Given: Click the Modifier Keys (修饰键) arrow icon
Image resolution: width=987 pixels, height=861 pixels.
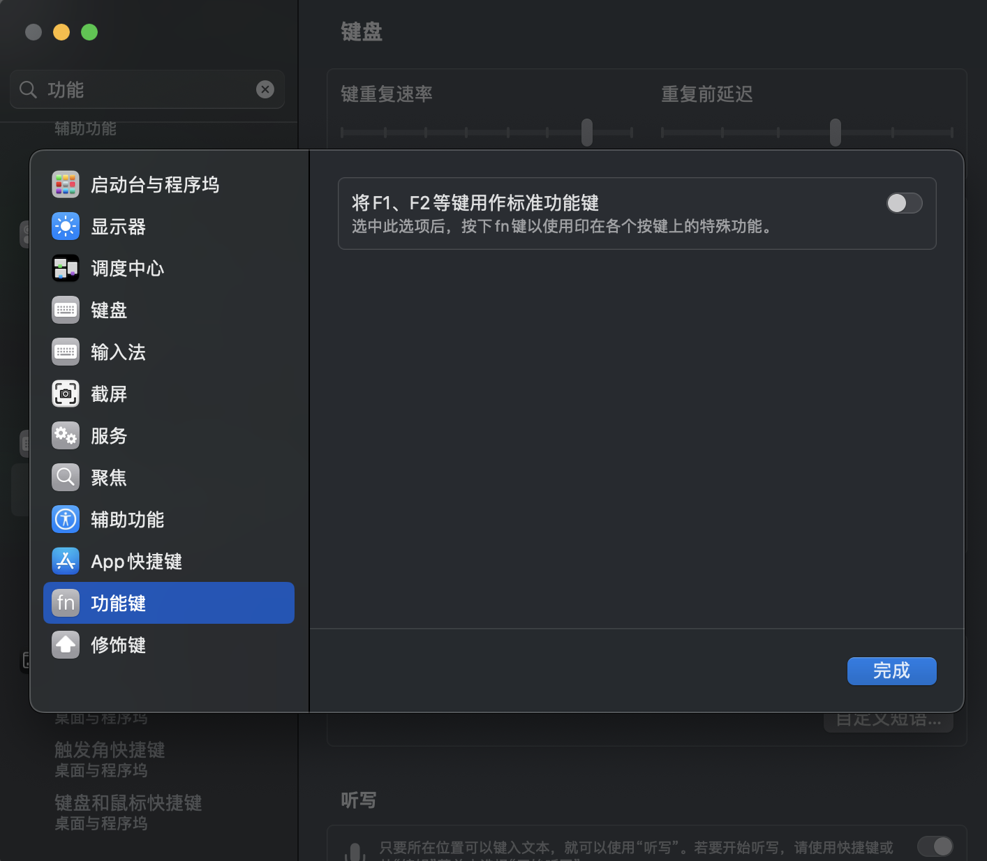Looking at the screenshot, I should 66,645.
